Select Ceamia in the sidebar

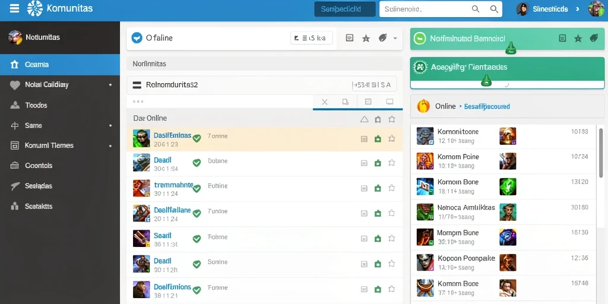pos(60,64)
